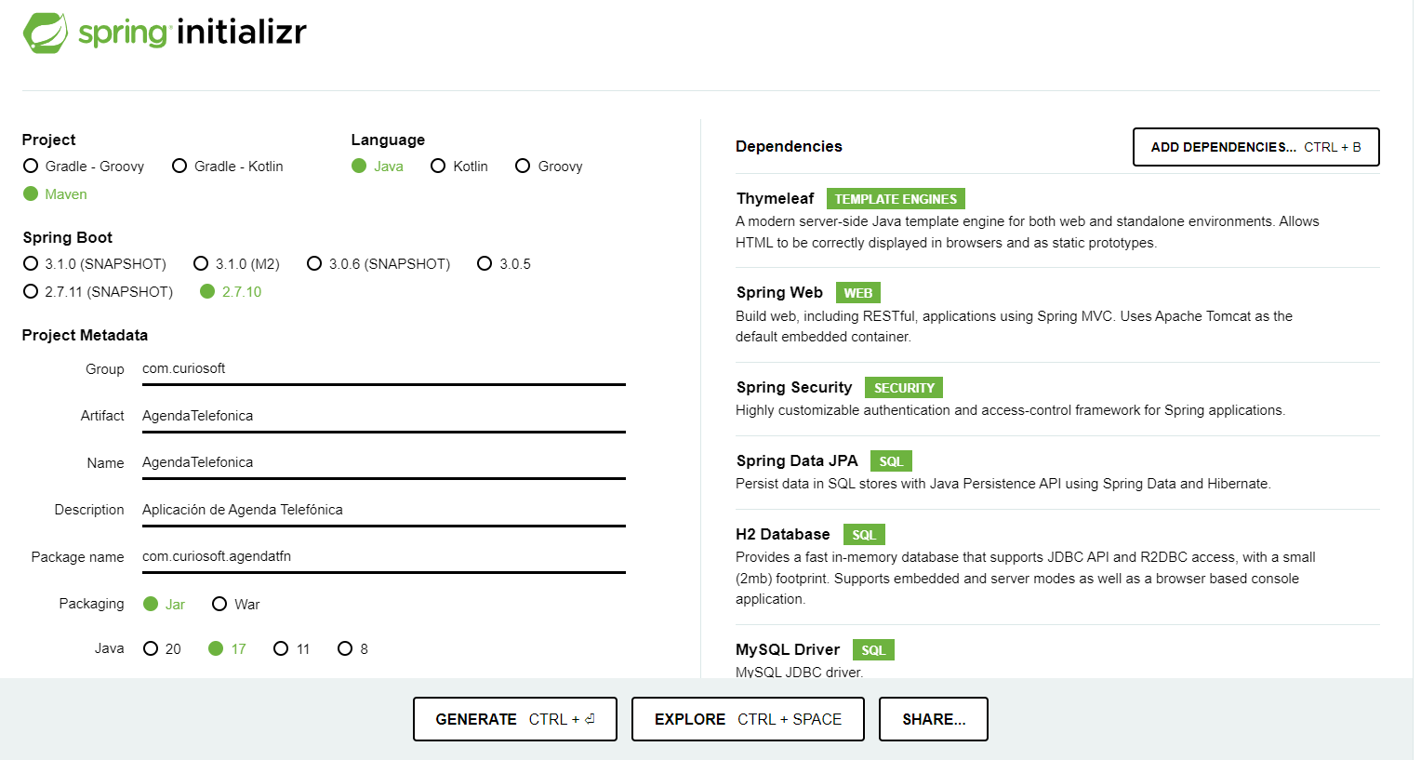The image size is (1421, 760).
Task: Choose Groovy as the language
Action: (x=523, y=167)
